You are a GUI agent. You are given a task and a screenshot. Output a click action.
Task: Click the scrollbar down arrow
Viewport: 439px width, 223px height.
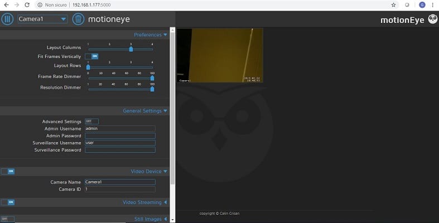pos(172,220)
